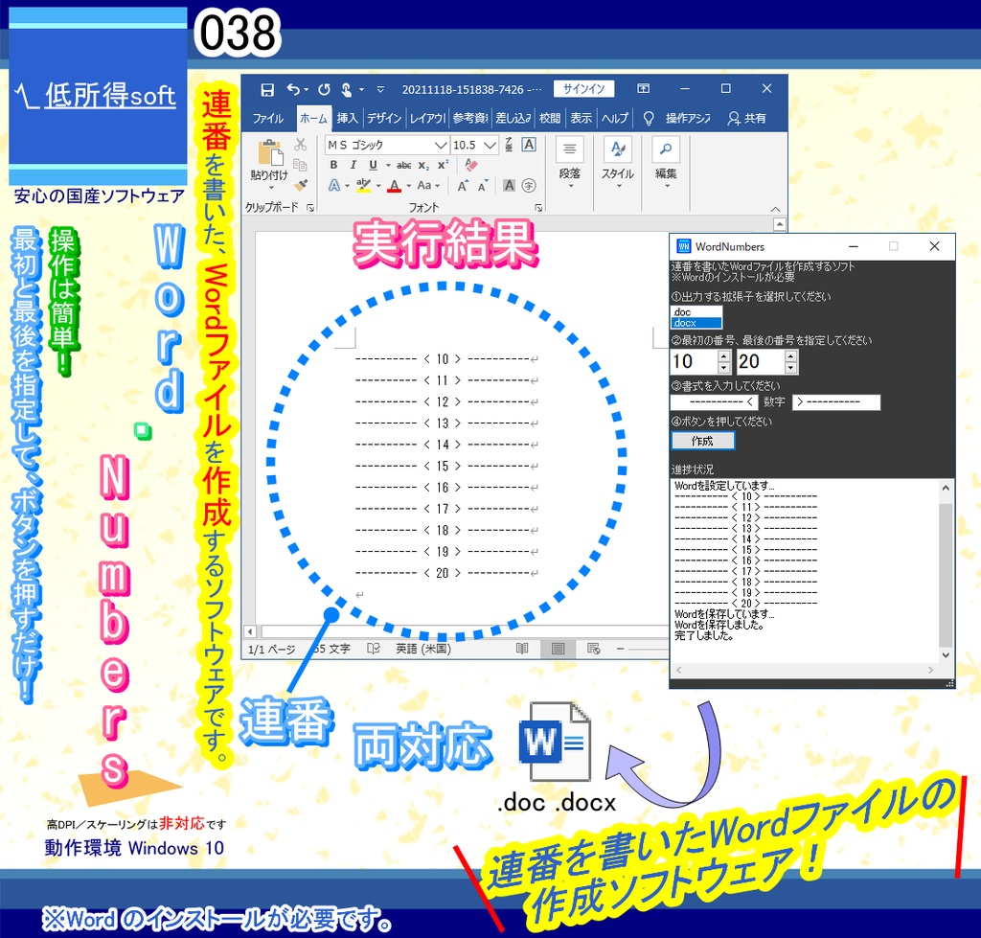The height and width of the screenshot is (938, 981).
Task: Increase font size with the Grow Font icon
Action: [462, 185]
